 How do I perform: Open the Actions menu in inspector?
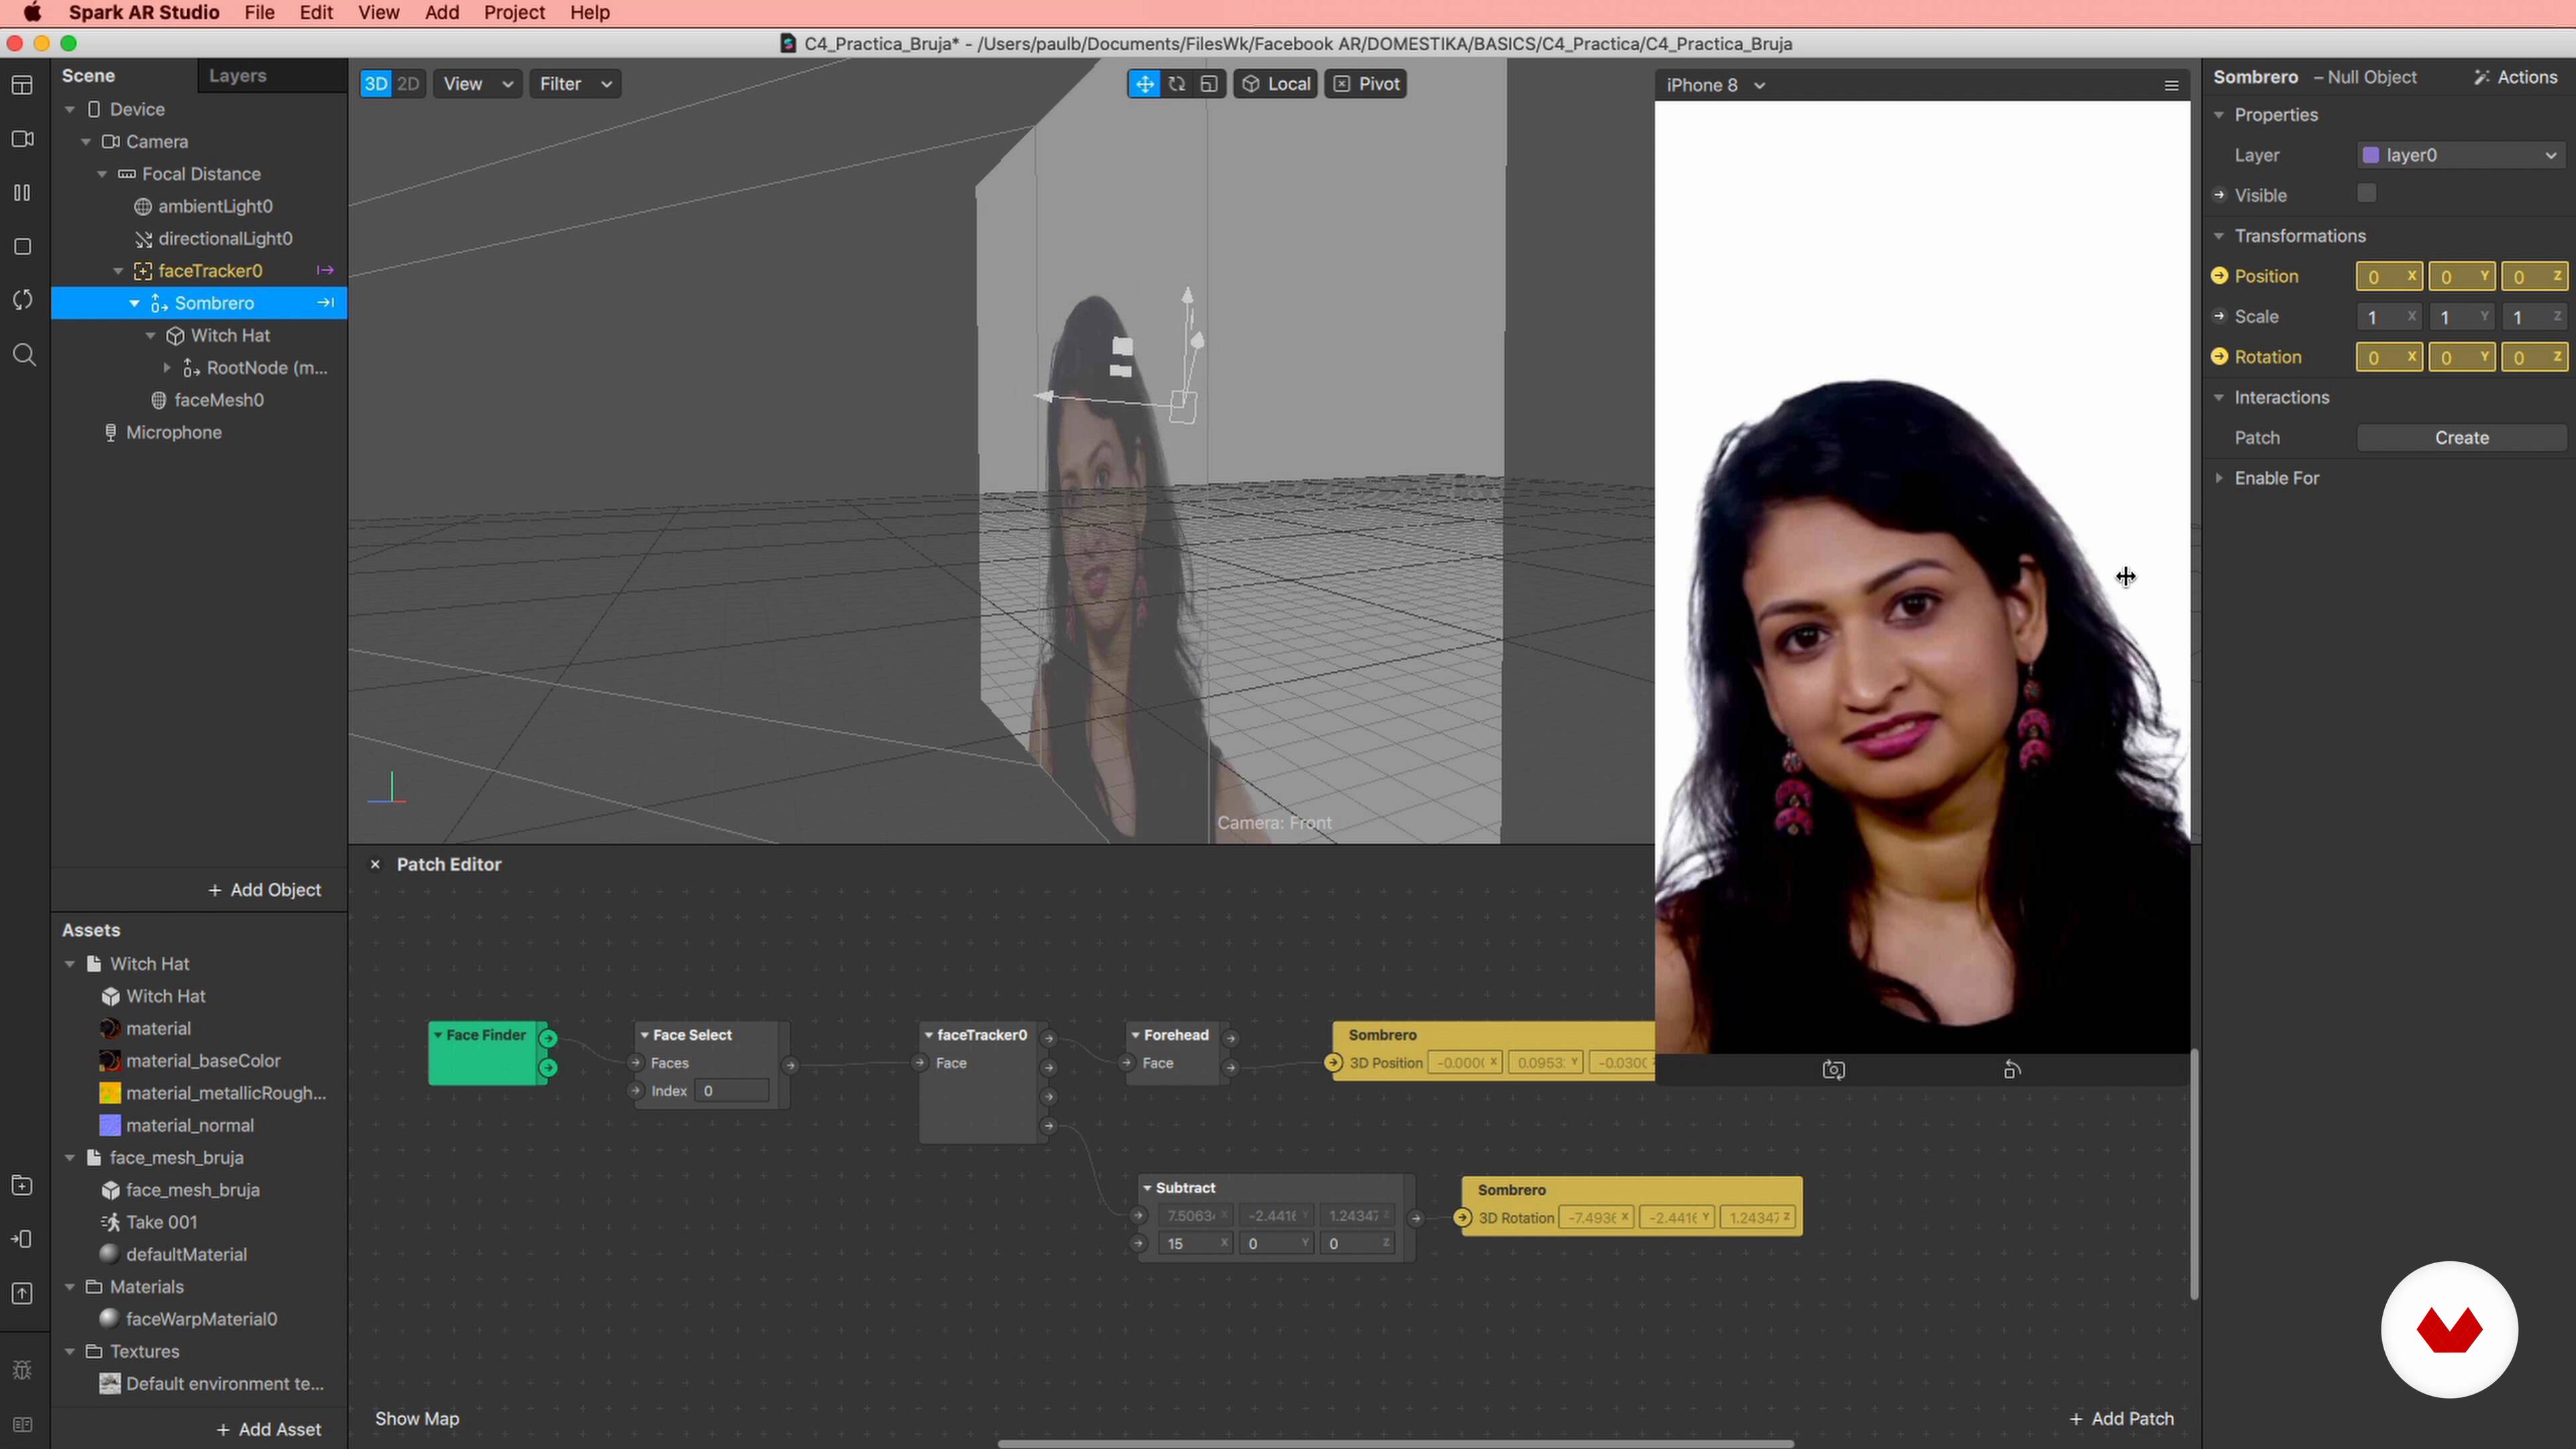coord(2515,77)
